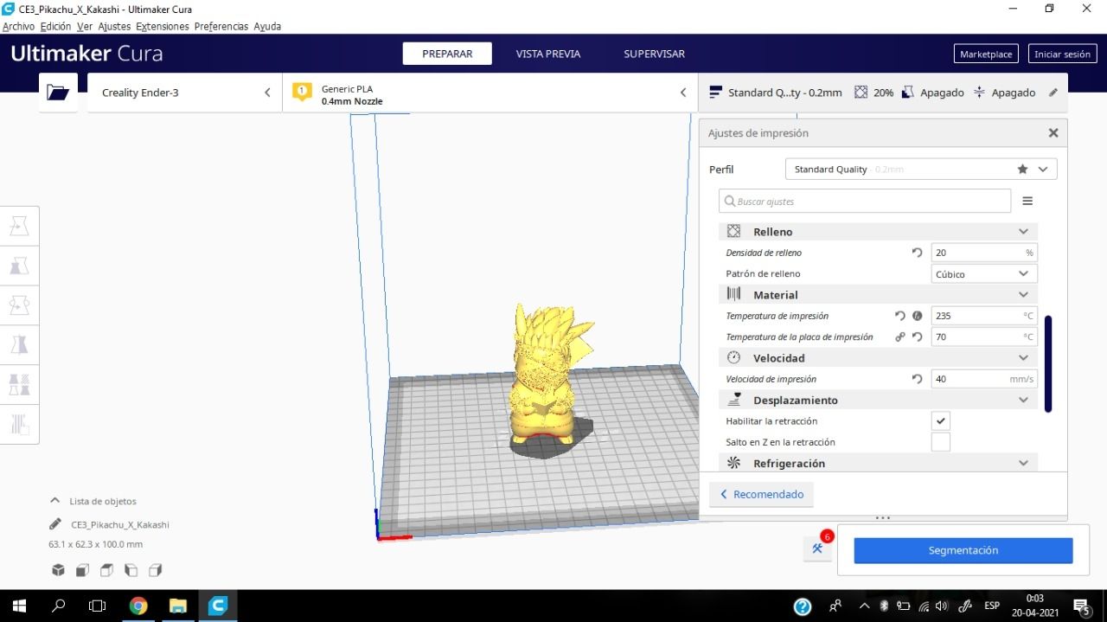Click the settings panel vertical scrollbar
The width and height of the screenshot is (1107, 622).
pyautogui.click(x=1048, y=363)
